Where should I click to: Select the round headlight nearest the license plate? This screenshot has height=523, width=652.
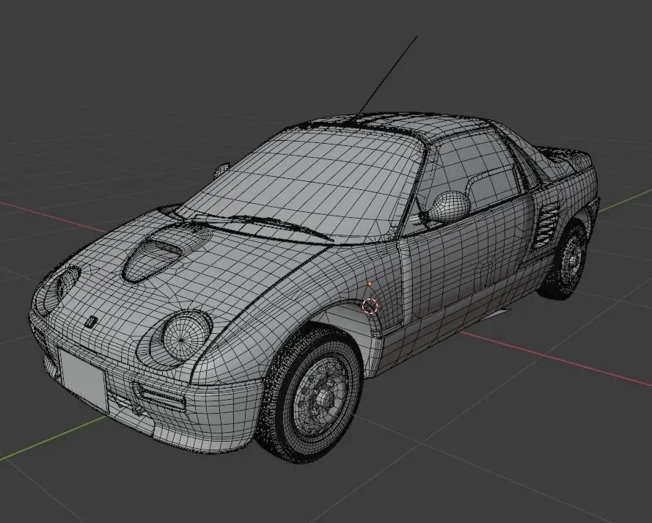pyautogui.click(x=187, y=334)
